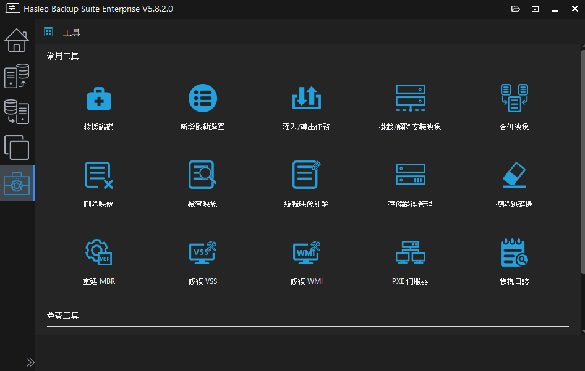The image size is (585, 371).
Task: Click the 新增啟動選單 boot menu icon
Action: pos(202,99)
